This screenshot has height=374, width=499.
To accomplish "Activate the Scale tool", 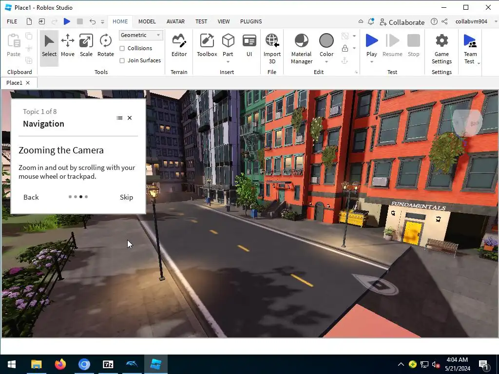I will point(86,46).
